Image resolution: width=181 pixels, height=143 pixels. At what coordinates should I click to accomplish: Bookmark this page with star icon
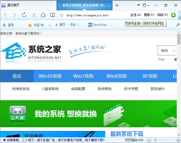[x=61, y=15]
